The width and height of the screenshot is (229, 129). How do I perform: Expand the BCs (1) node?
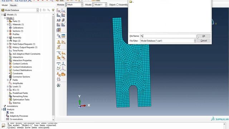pos(8,90)
